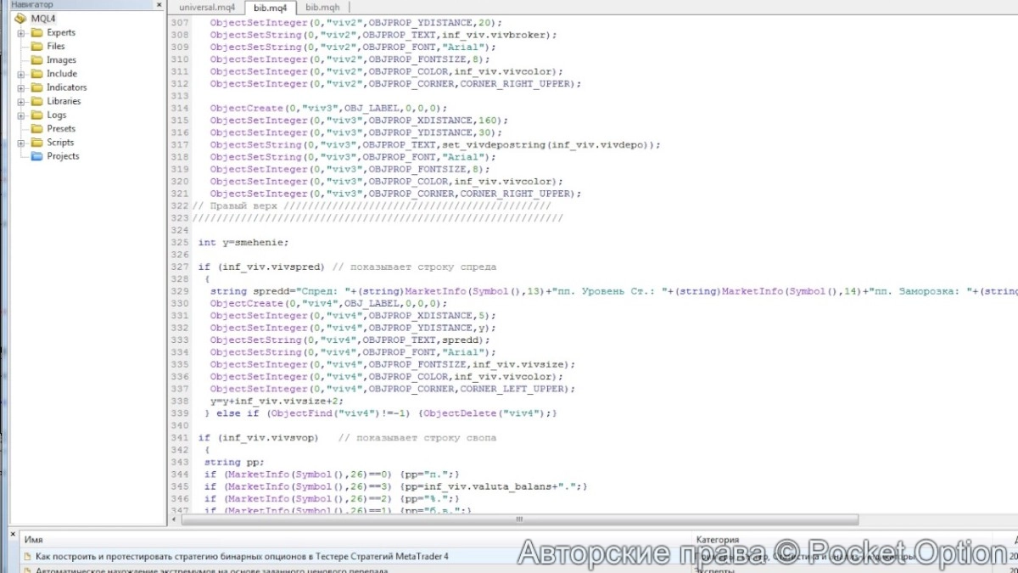Viewport: 1018px width, 573px height.
Task: Click the Logs folder icon
Action: pos(36,115)
